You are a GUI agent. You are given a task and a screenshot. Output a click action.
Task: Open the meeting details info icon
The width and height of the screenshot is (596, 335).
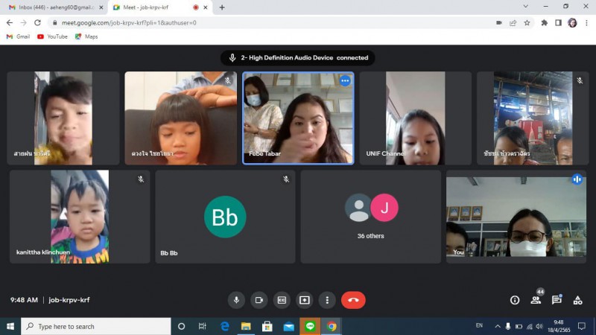[514, 300]
